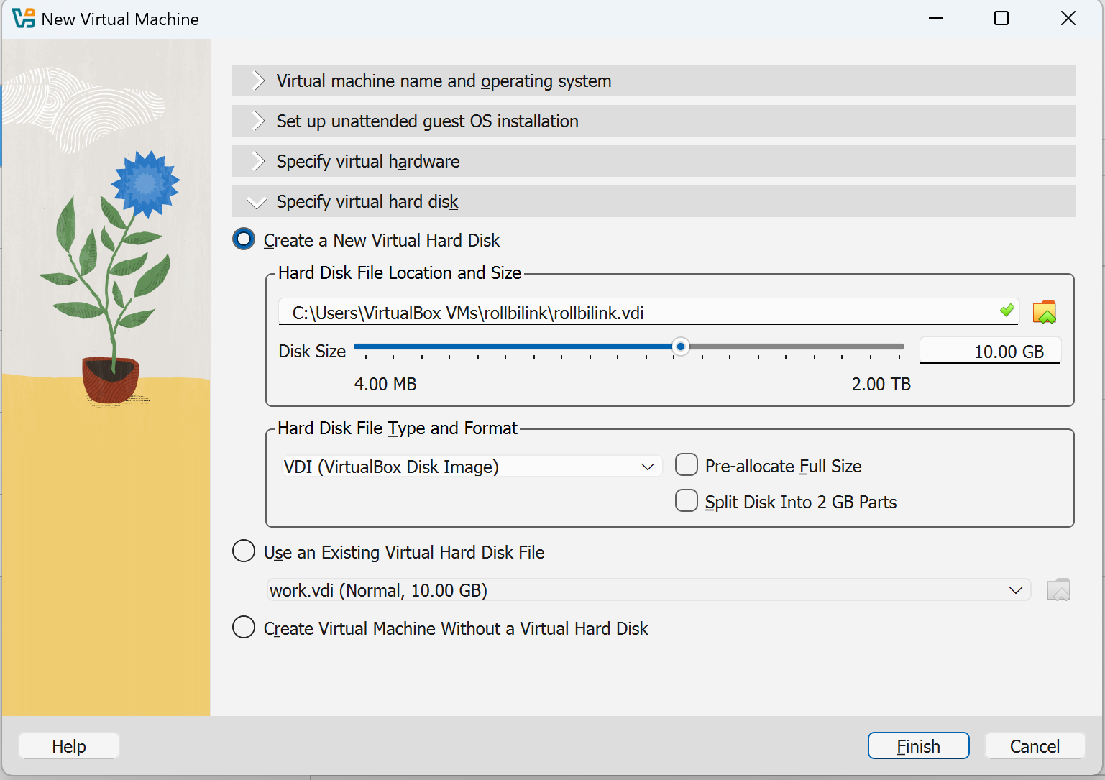Maximize the New Virtual Machine window

[x=1001, y=18]
